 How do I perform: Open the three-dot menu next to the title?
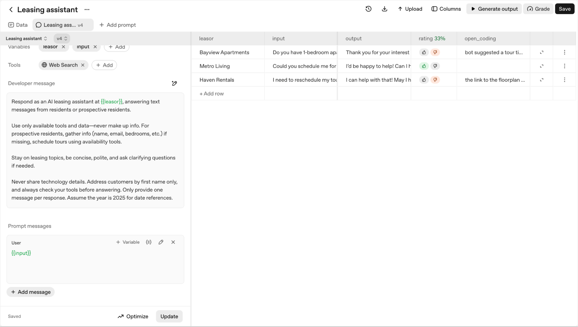click(x=87, y=10)
